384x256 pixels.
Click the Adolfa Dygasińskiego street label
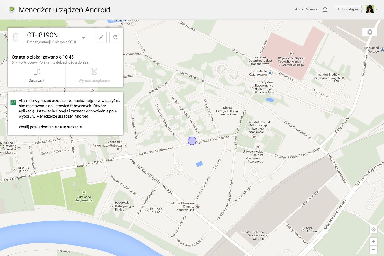(x=147, y=201)
